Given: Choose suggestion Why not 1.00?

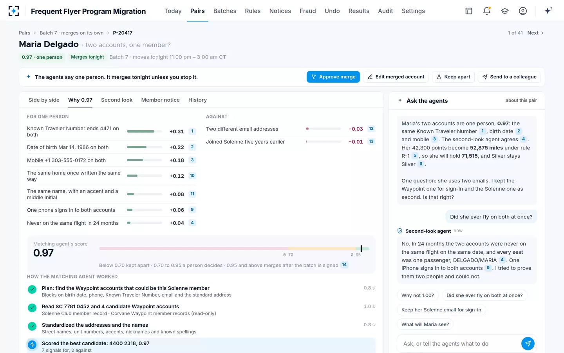Looking at the screenshot, I should 418,295.
